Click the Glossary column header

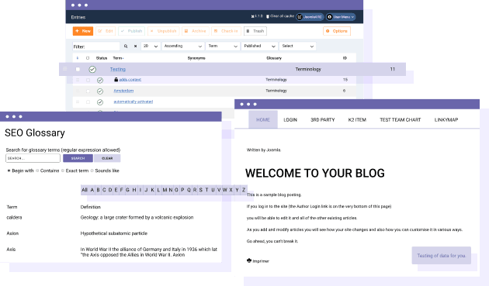(274, 58)
